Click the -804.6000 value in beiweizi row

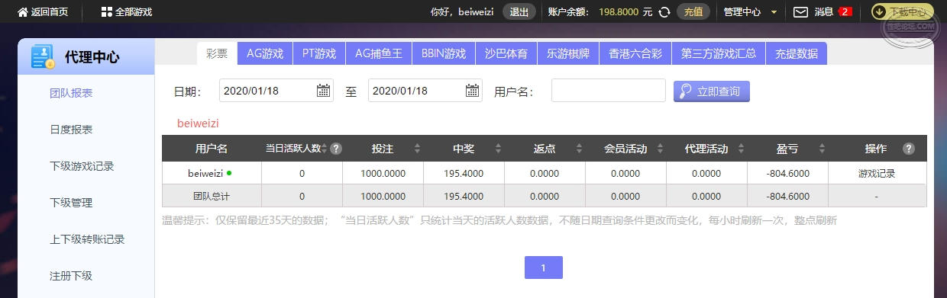787,173
